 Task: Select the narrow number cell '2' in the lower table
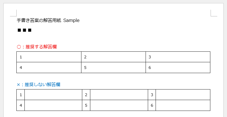coord(86,95)
